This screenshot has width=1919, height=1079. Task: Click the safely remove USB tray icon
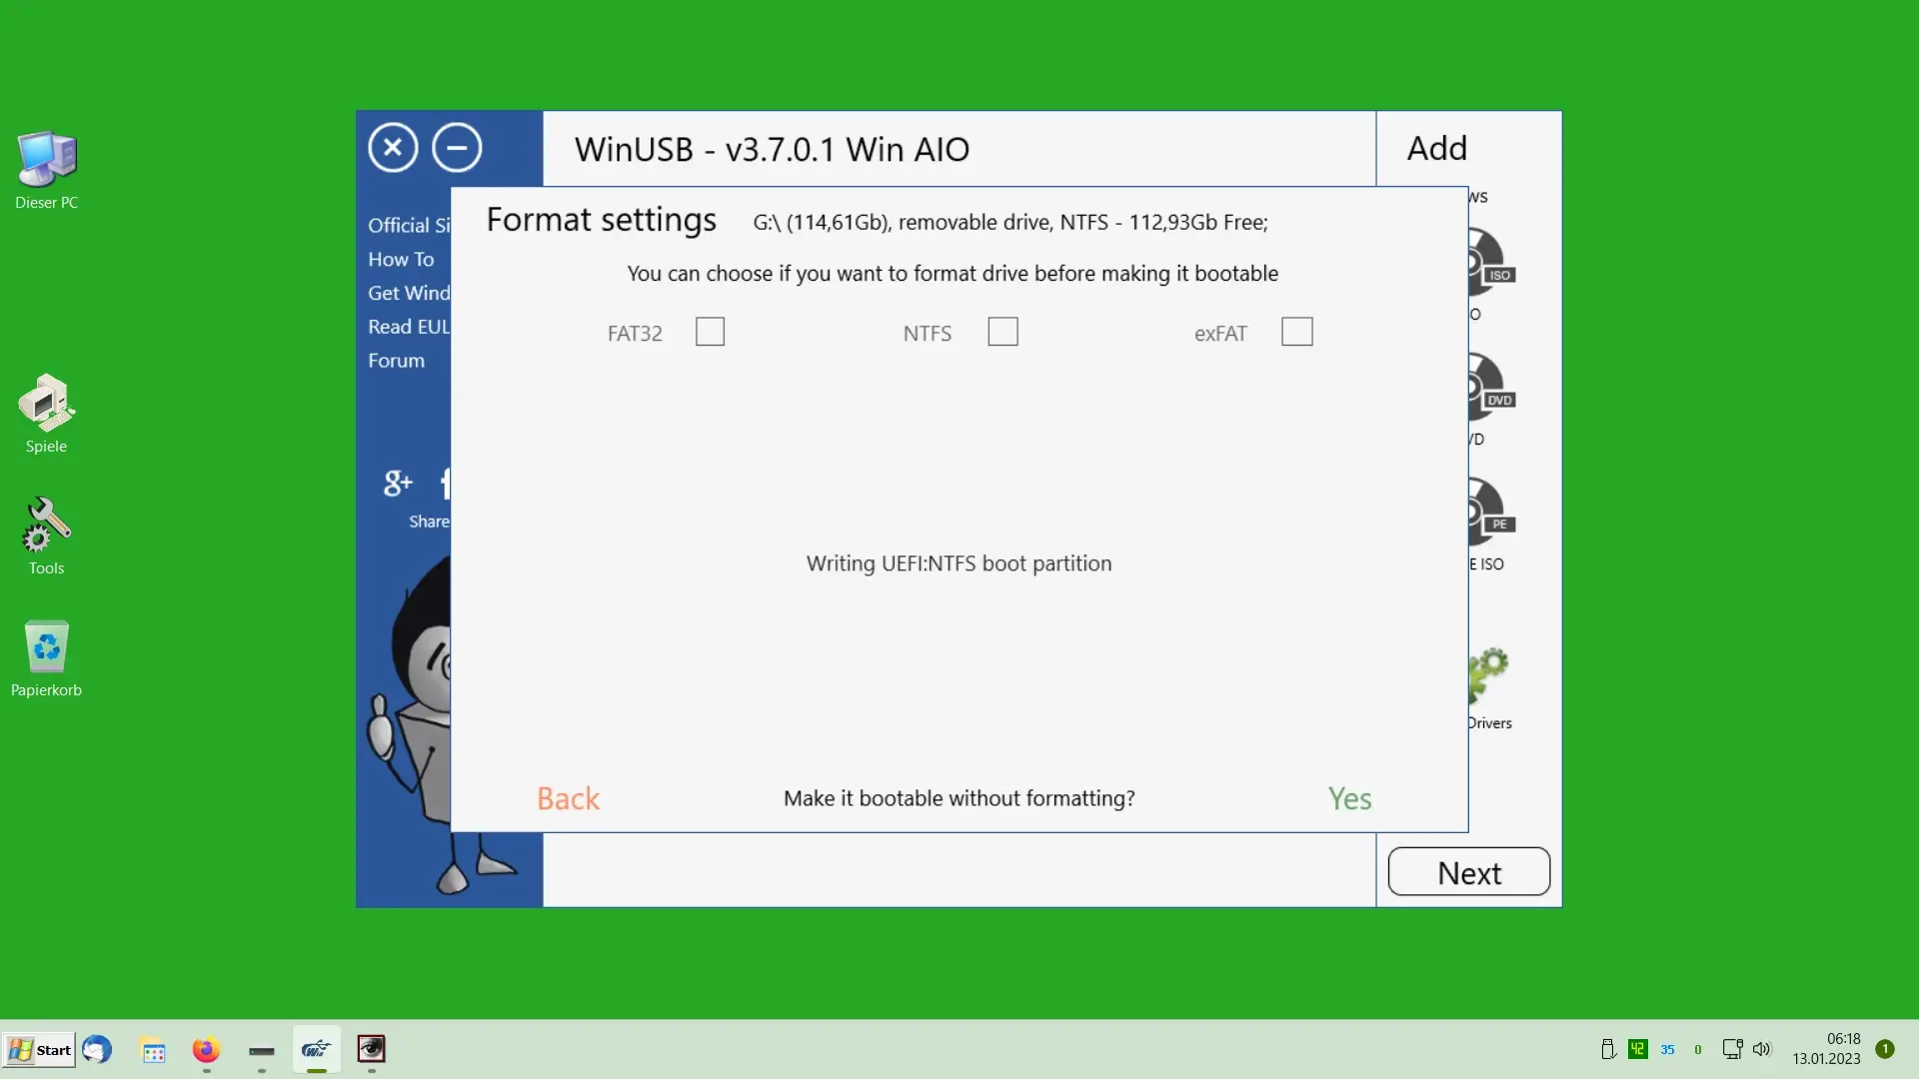pyautogui.click(x=1608, y=1049)
